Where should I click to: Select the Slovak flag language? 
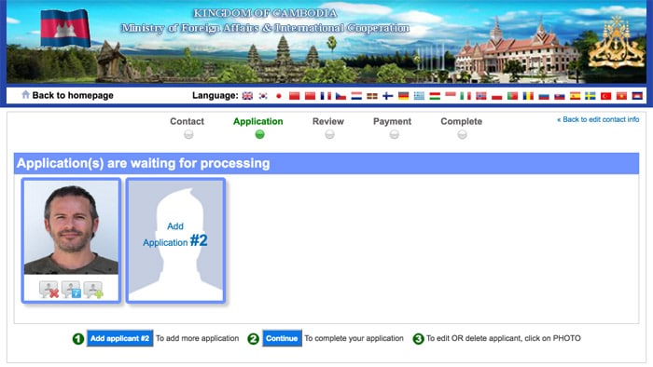(x=560, y=96)
